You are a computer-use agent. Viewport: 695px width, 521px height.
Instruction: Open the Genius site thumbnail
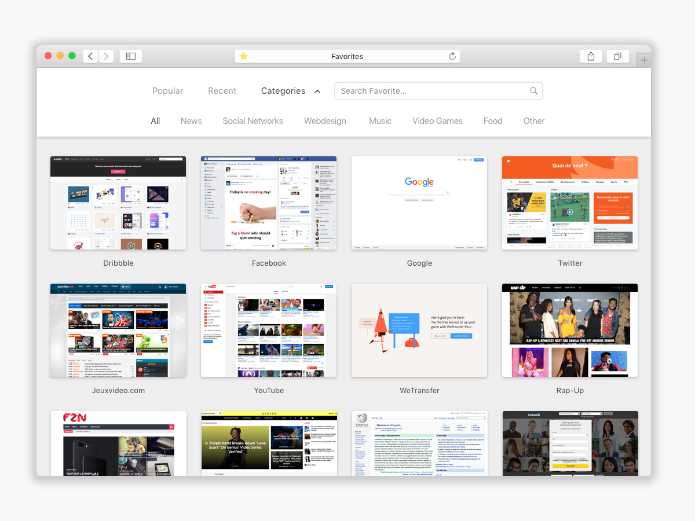pos(269,443)
